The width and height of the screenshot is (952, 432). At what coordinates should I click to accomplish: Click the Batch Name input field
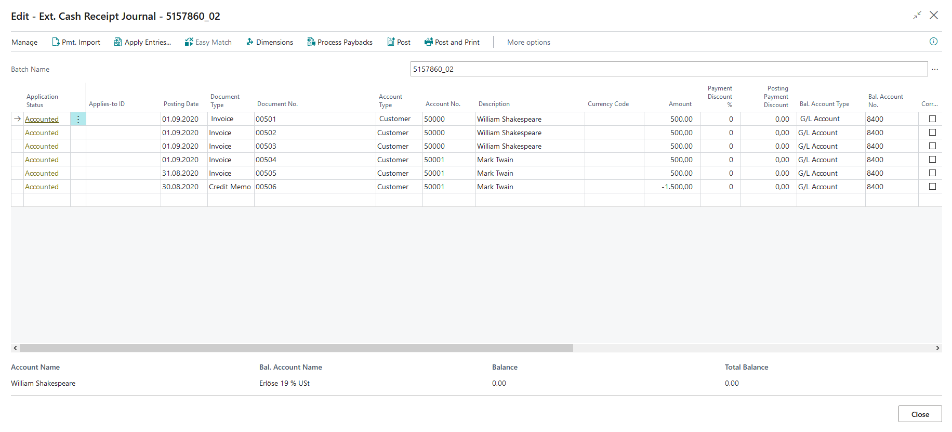click(668, 69)
